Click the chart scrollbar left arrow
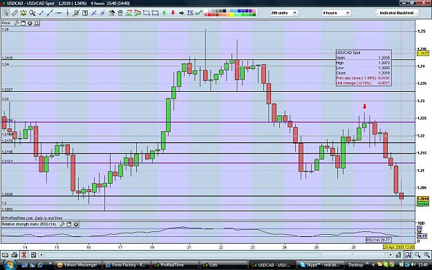Image resolution: width=432 pixels, height=270 pixels. click(x=41, y=255)
